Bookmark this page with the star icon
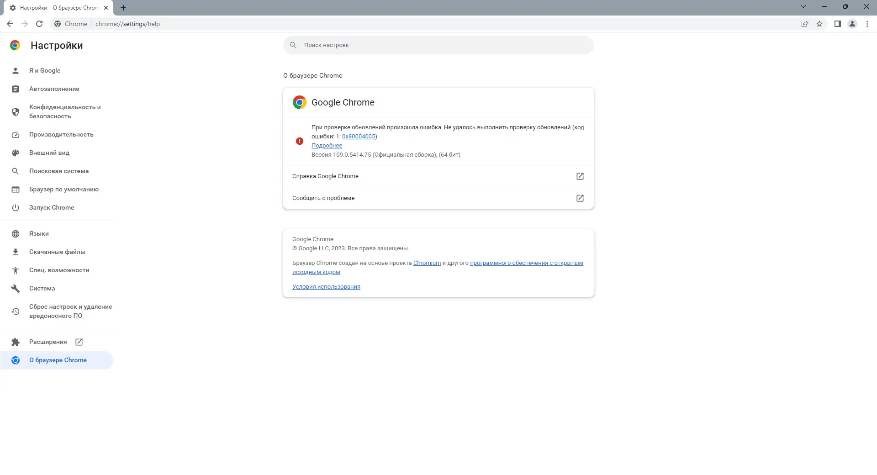Viewport: 877px width, 475px height. coord(819,24)
